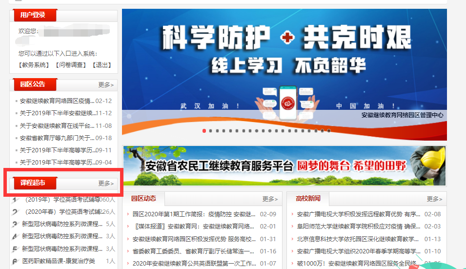Open the 安徽省农民工继续教育服务平台 banner

pyautogui.click(x=284, y=166)
